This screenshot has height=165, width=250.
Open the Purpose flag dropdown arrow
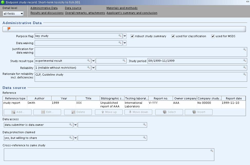click(125, 36)
